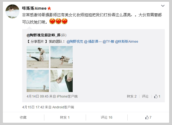Click 转发 2 on the original post
The image size is (172, 125).
point(131,96)
